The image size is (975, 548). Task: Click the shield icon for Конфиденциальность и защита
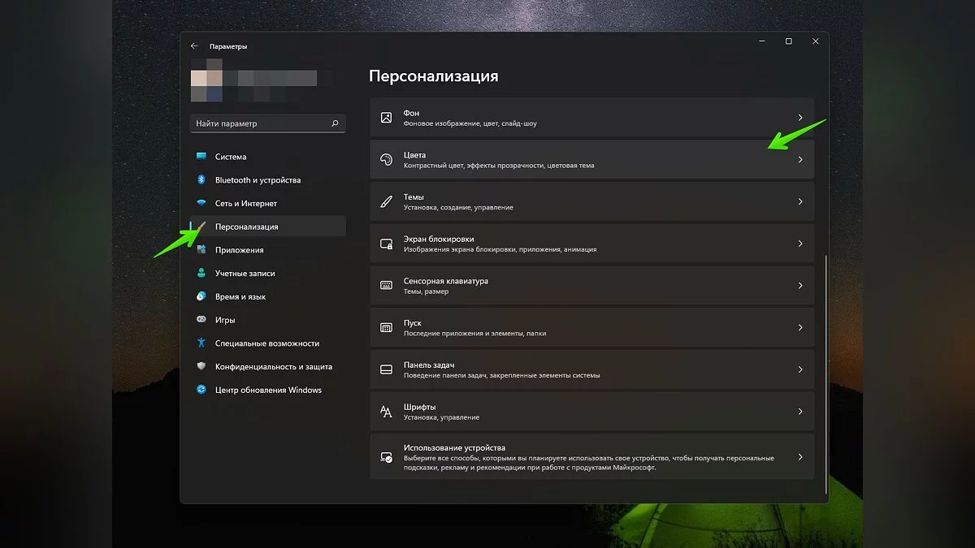[201, 367]
